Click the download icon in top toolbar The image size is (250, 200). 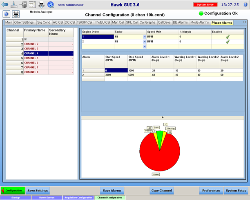pos(14,4)
